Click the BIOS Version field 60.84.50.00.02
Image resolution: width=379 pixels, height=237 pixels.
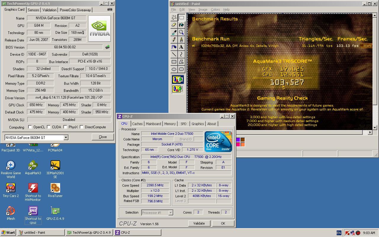65,47
